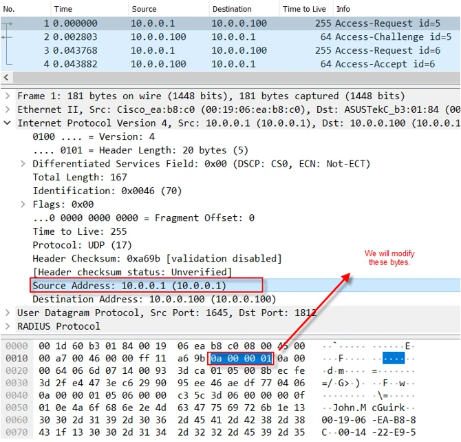Expand the Ethernet II section
Image resolution: width=461 pixels, height=442 pixels.
coord(8,109)
